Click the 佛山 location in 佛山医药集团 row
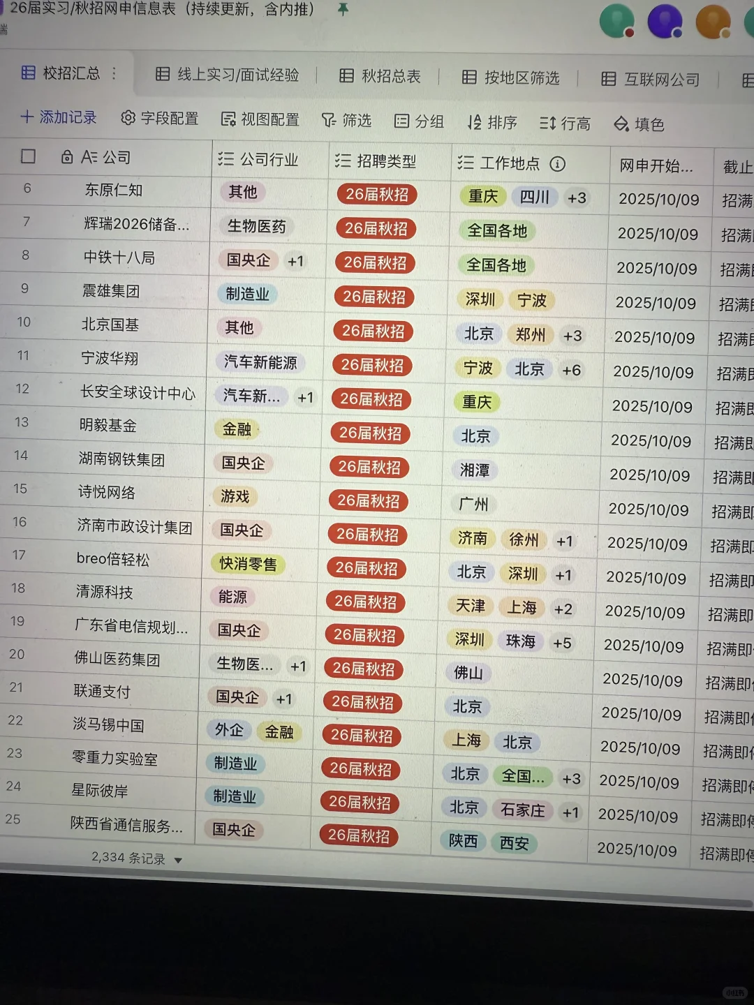Viewport: 754px width, 1005px height. coord(468,673)
